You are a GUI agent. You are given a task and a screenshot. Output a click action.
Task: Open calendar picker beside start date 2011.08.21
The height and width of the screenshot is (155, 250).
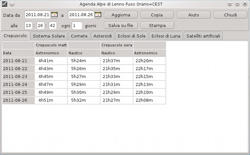(x=54, y=15)
